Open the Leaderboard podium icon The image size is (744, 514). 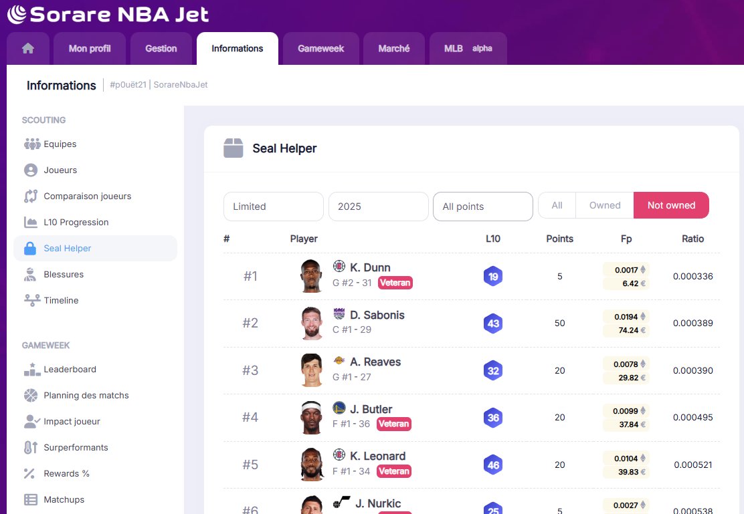32,370
